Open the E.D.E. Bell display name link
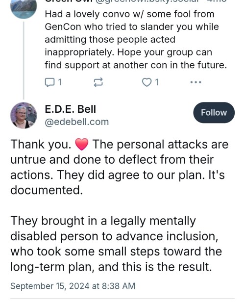245x302 pixels. [70, 109]
